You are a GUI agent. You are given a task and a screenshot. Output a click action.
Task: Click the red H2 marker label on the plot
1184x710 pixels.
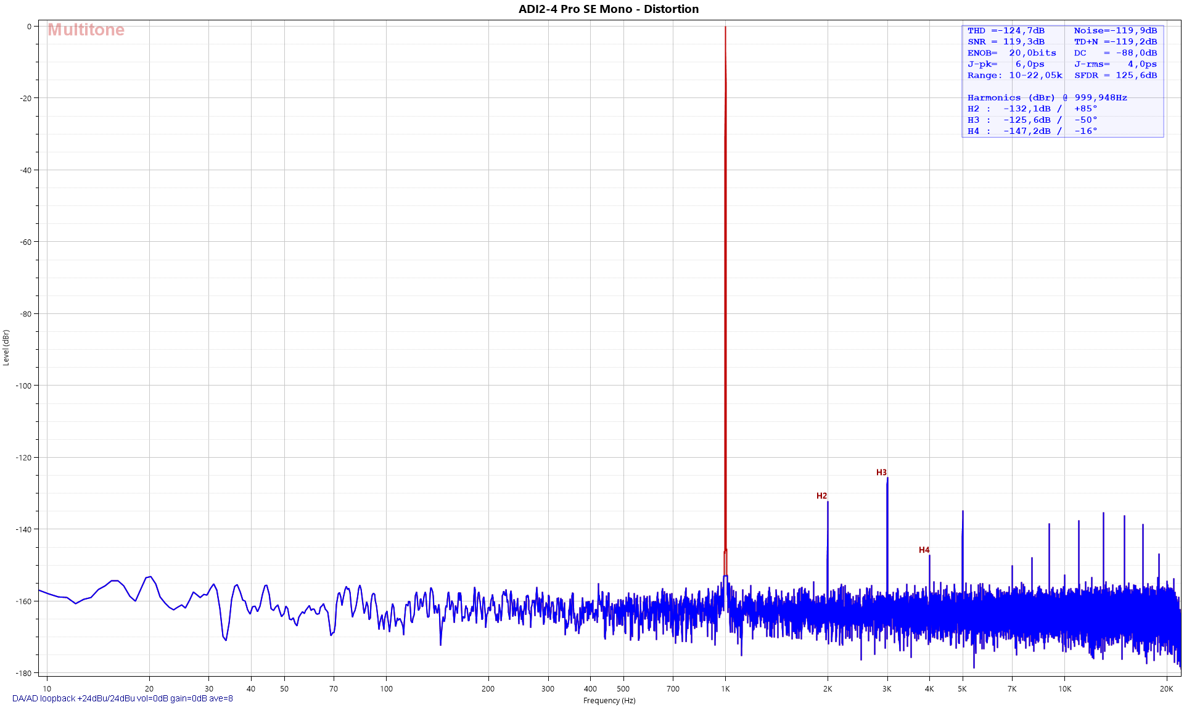[821, 496]
